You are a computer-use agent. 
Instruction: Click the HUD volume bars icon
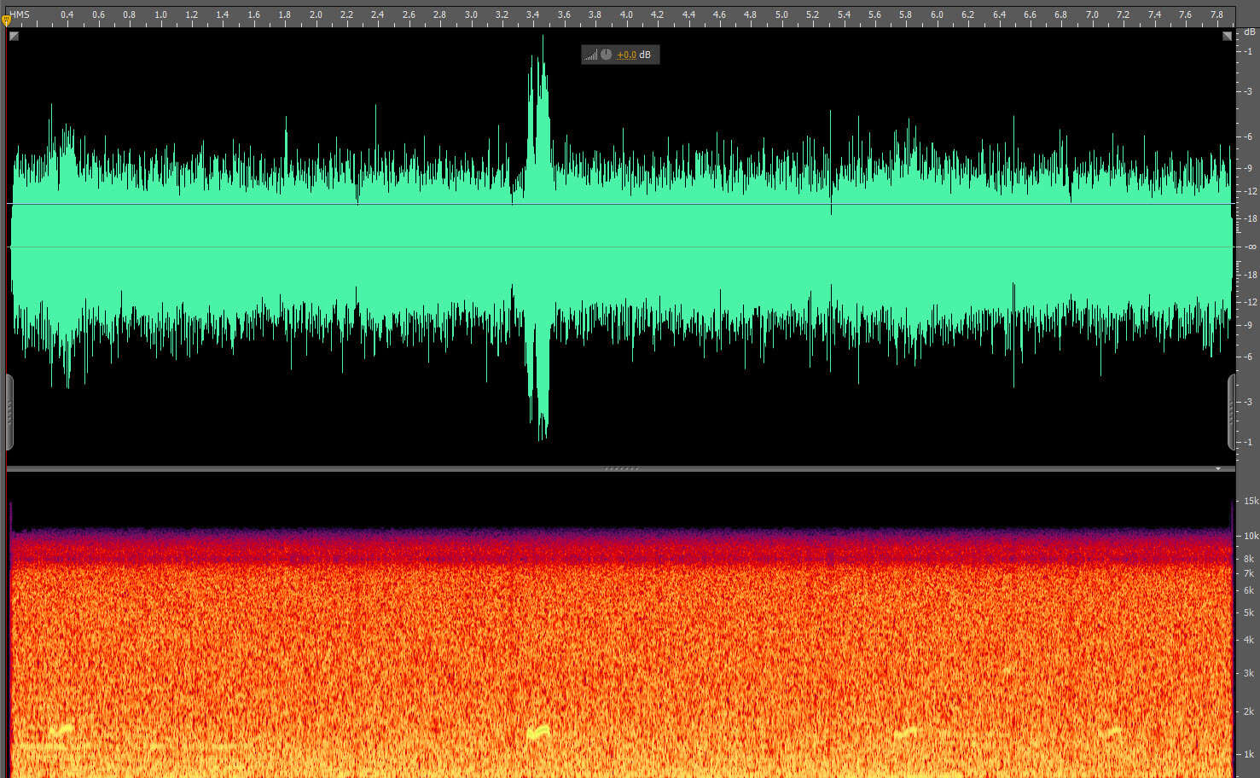tap(590, 55)
